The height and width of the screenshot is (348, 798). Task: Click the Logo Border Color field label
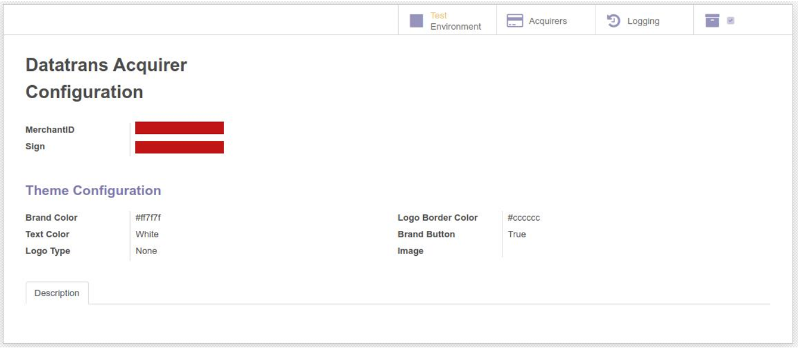(437, 218)
